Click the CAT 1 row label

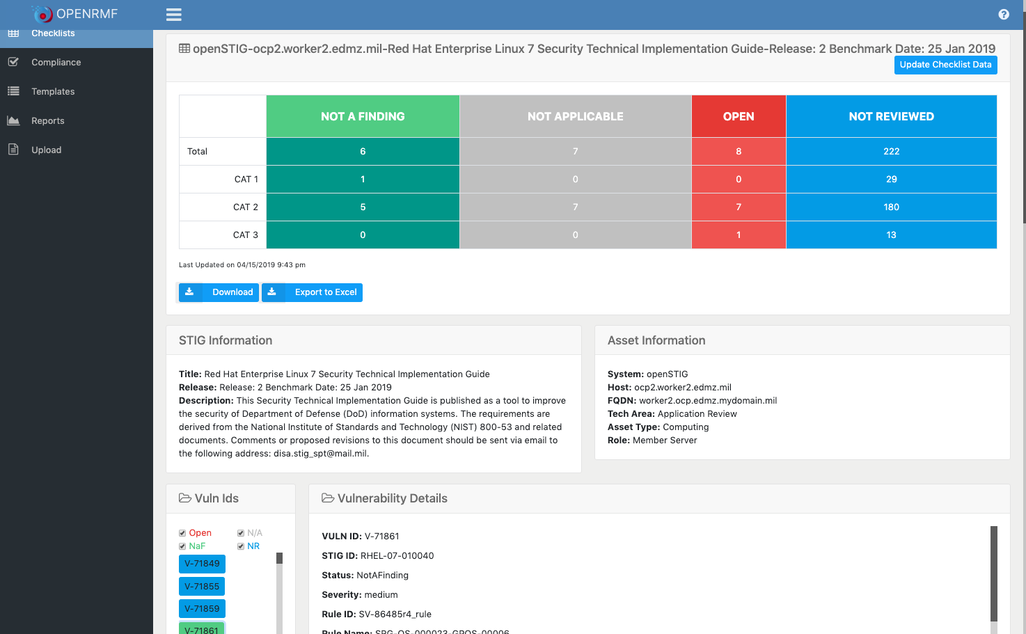246,179
